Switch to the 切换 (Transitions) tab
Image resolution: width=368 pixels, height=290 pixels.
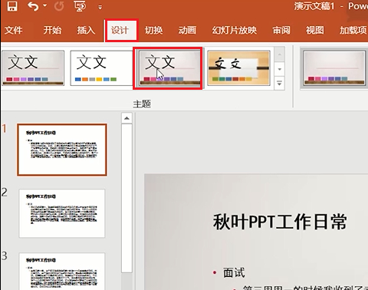click(153, 31)
